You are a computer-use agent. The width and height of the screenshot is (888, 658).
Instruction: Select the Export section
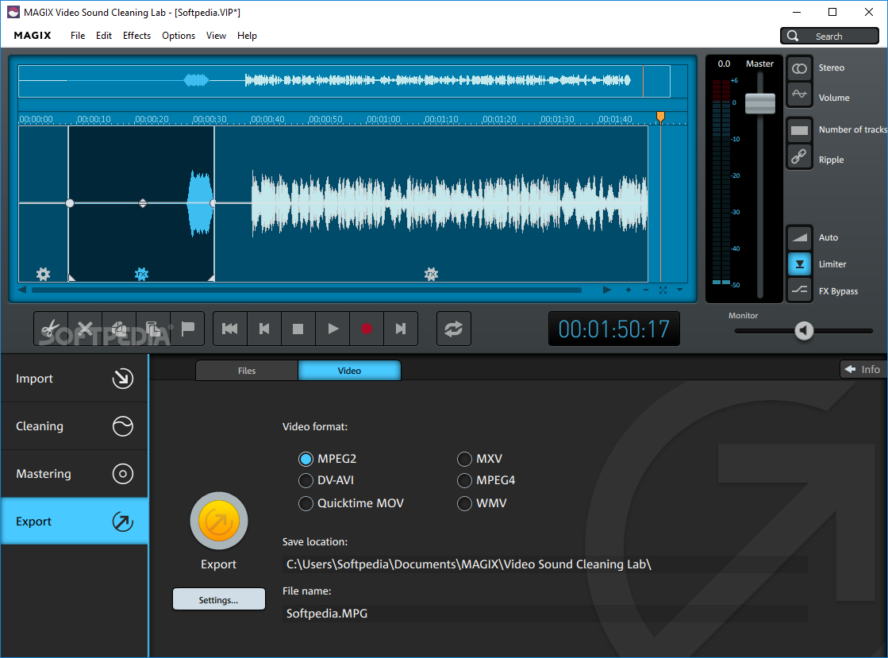[x=74, y=521]
